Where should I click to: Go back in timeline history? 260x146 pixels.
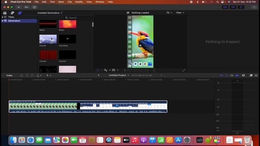[x=98, y=75]
